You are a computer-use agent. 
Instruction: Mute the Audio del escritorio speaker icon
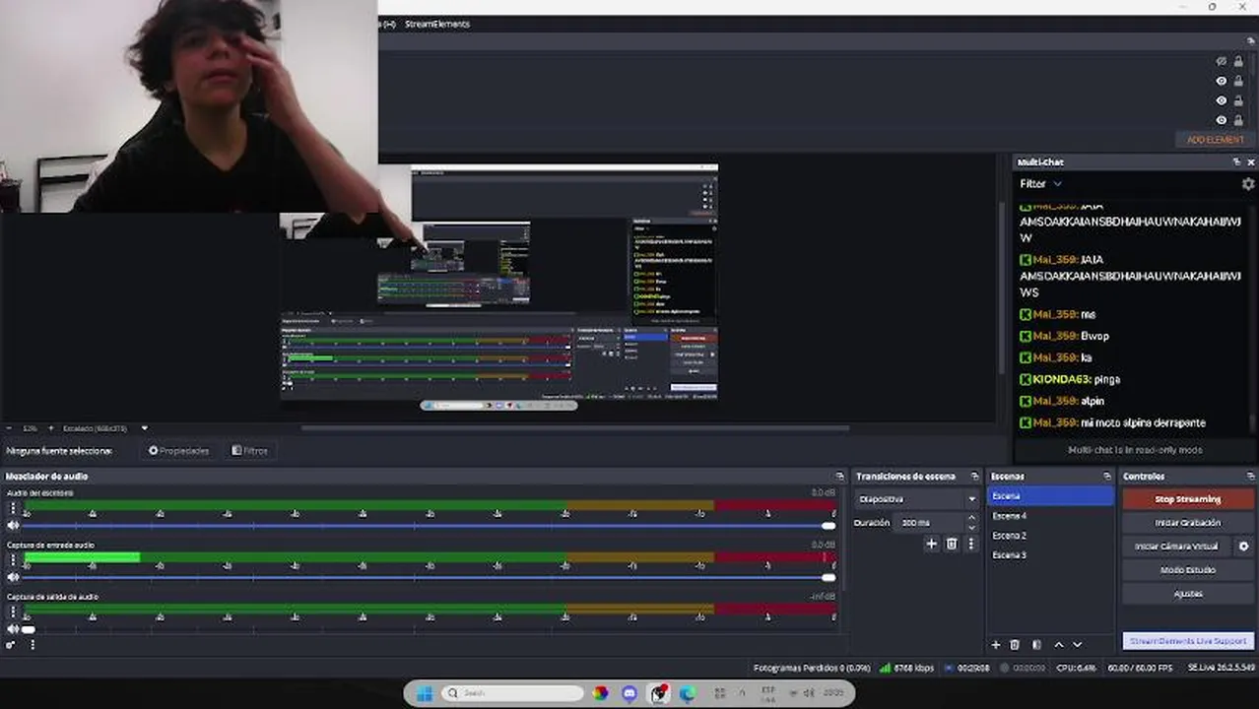(x=13, y=526)
